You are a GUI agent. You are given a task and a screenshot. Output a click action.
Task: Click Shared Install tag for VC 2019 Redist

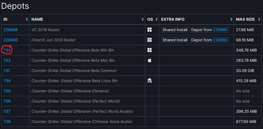[175, 30]
